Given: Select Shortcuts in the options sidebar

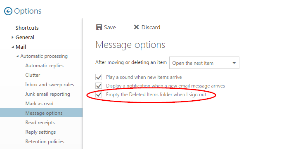Looking at the screenshot, I should (x=27, y=28).
